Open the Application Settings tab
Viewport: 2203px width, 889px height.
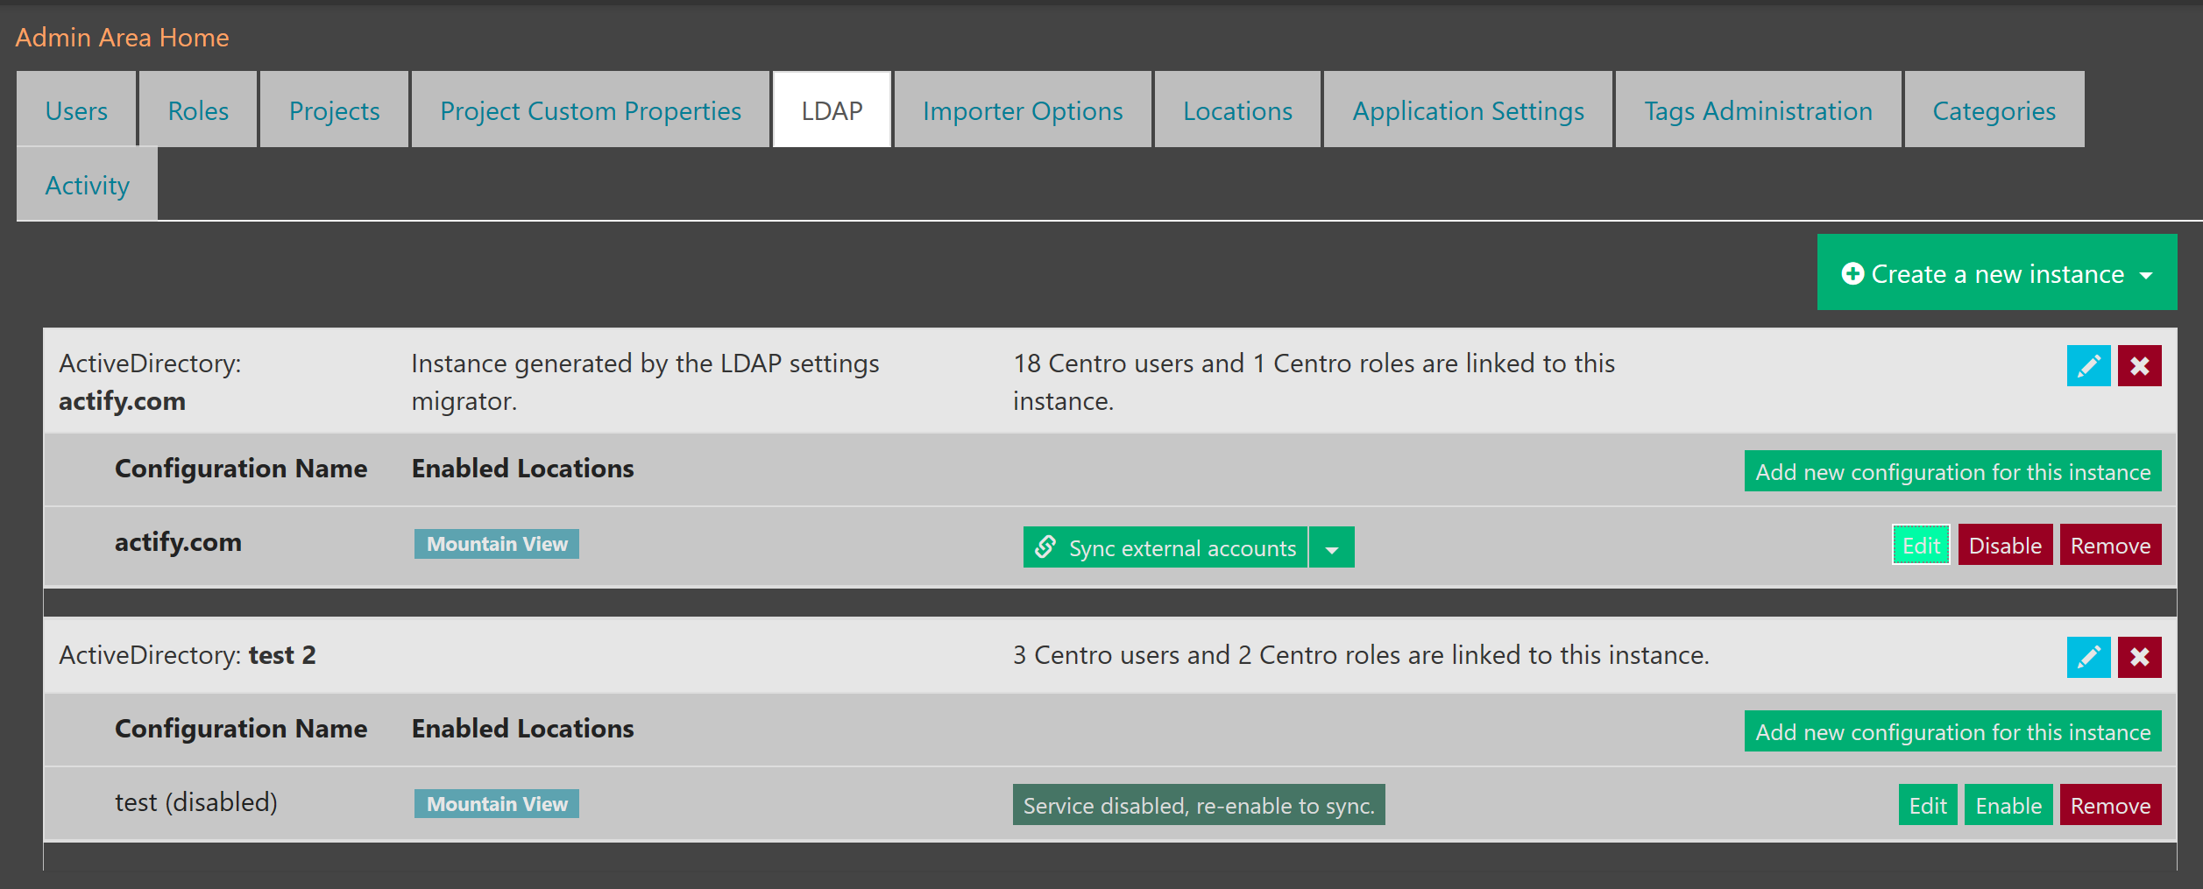tap(1468, 111)
